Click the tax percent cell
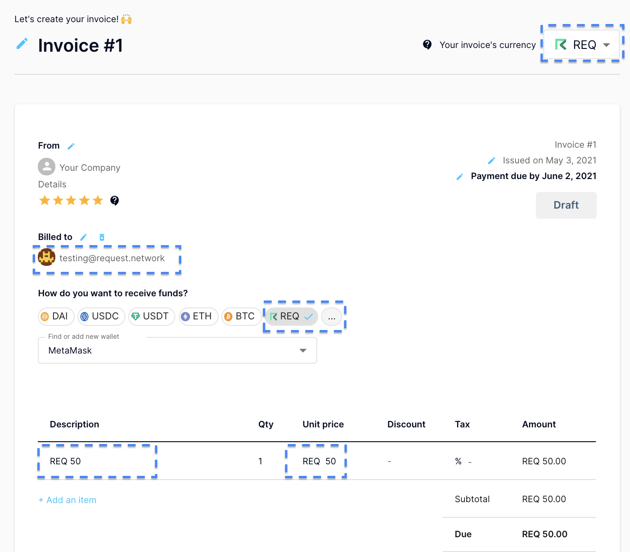 463,461
